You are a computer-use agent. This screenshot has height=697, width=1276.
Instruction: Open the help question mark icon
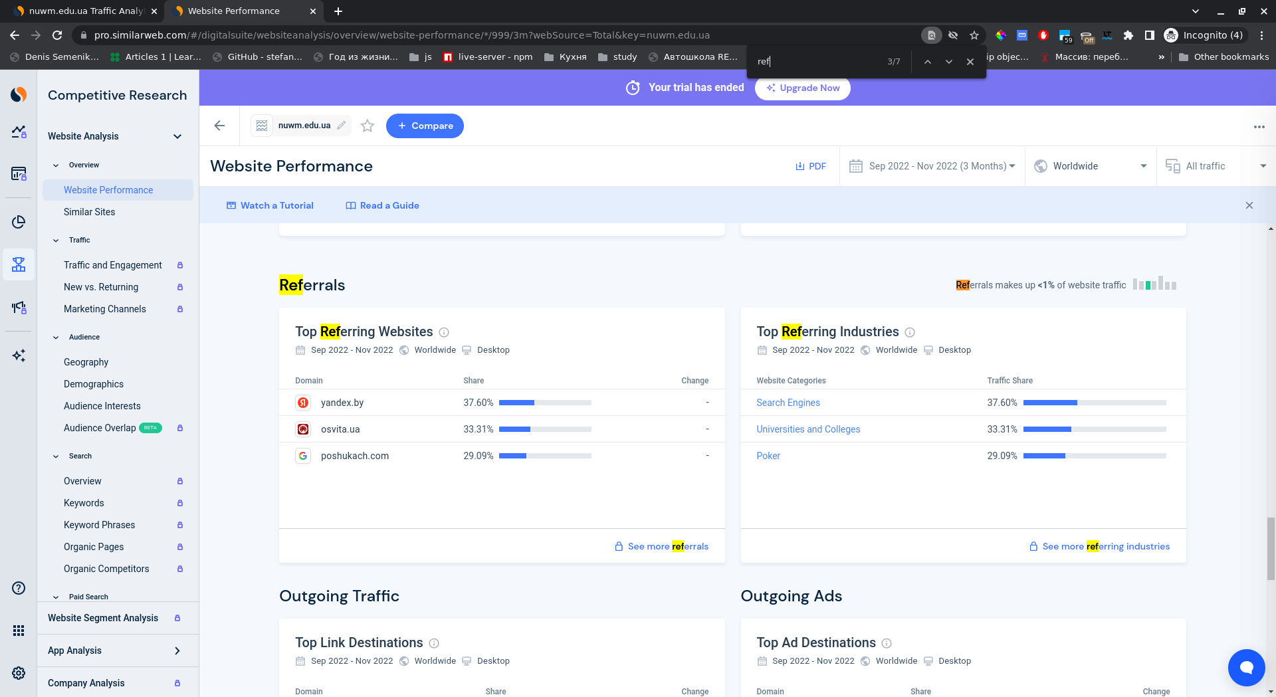[19, 588]
